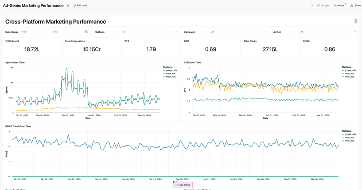Star the Ad-Genie dashboard as favorite
This screenshot has width=362, height=190.
pos(68,6)
